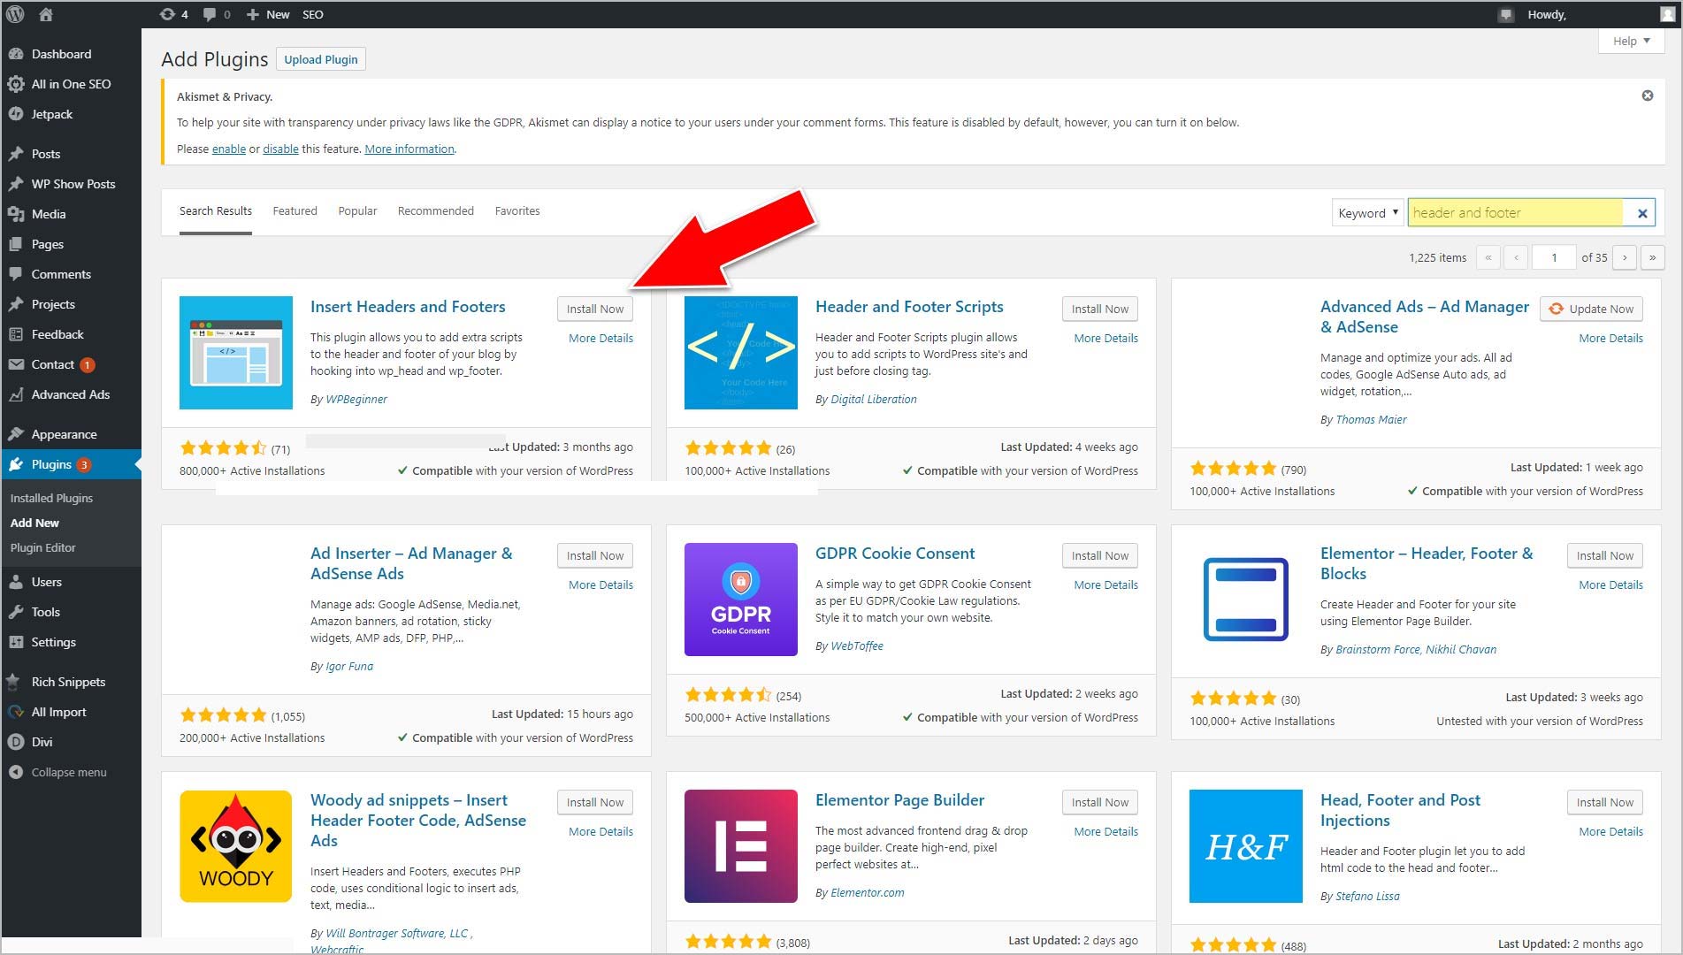Viewport: 1683px width, 955px height.
Task: Open All in One SEO sidebar item
Action: coord(71,84)
